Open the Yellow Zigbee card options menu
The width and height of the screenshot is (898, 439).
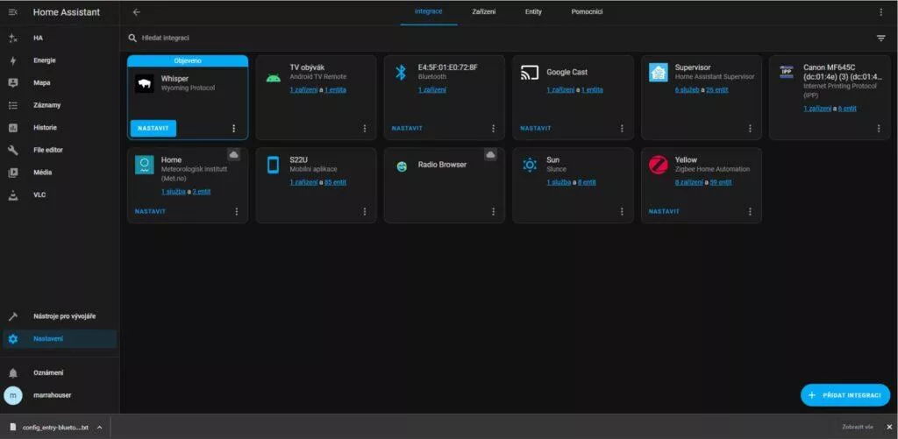pos(751,211)
